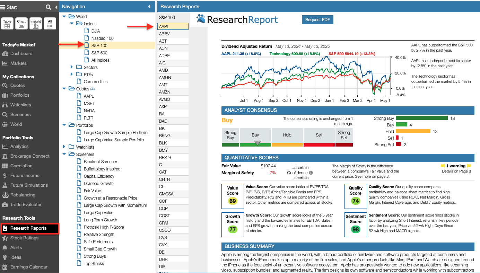
Task: Click the Rebalancing scales icon
Action: click(x=5, y=195)
